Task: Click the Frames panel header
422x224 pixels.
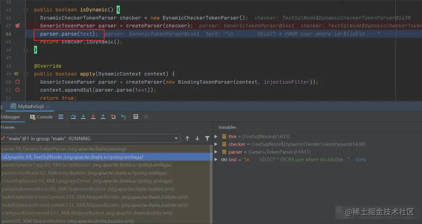Action: coord(8,127)
